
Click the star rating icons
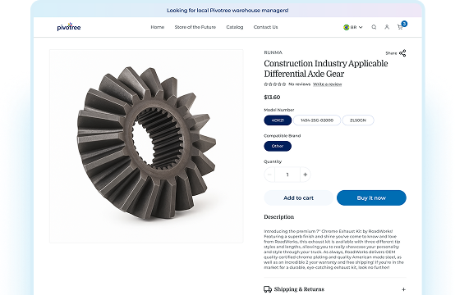pos(275,84)
